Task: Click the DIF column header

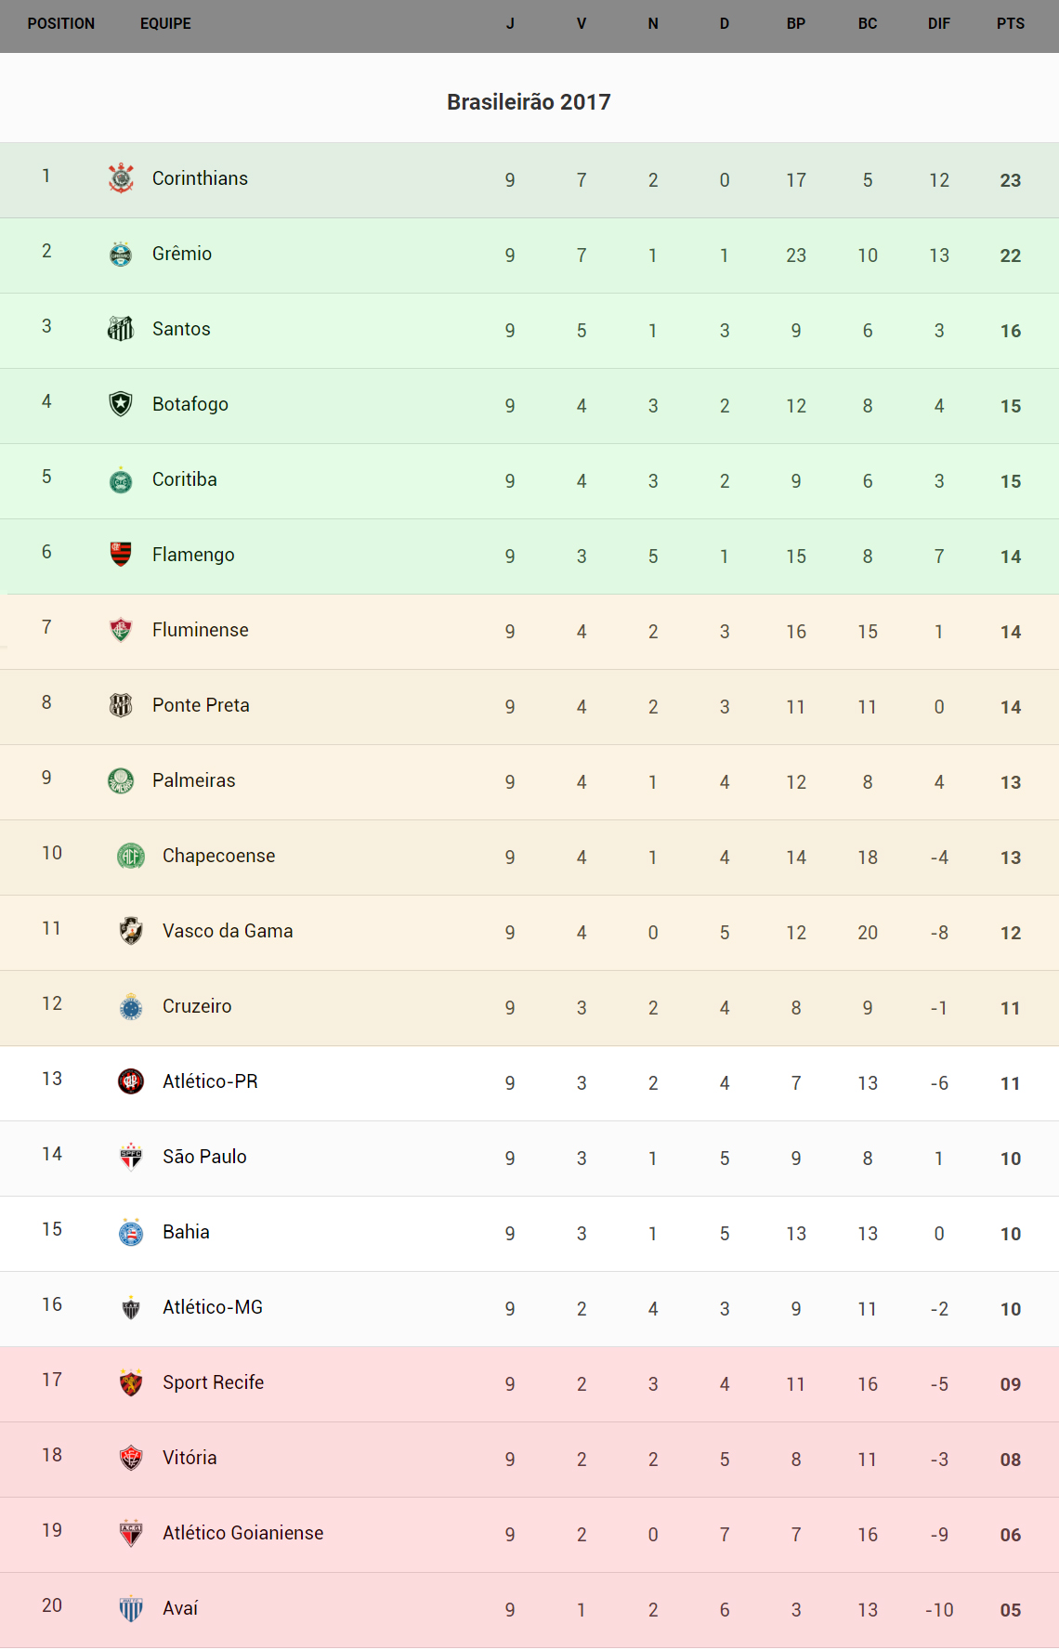Action: point(938,24)
